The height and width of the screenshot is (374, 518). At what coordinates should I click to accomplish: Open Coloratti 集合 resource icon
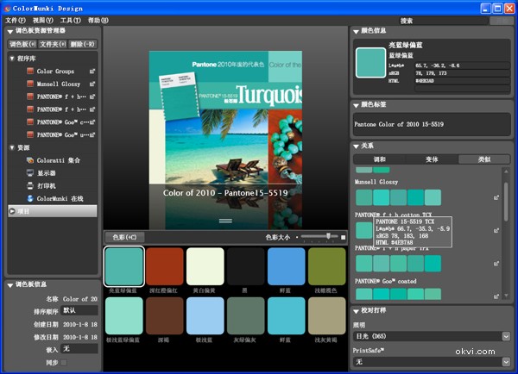point(30,160)
